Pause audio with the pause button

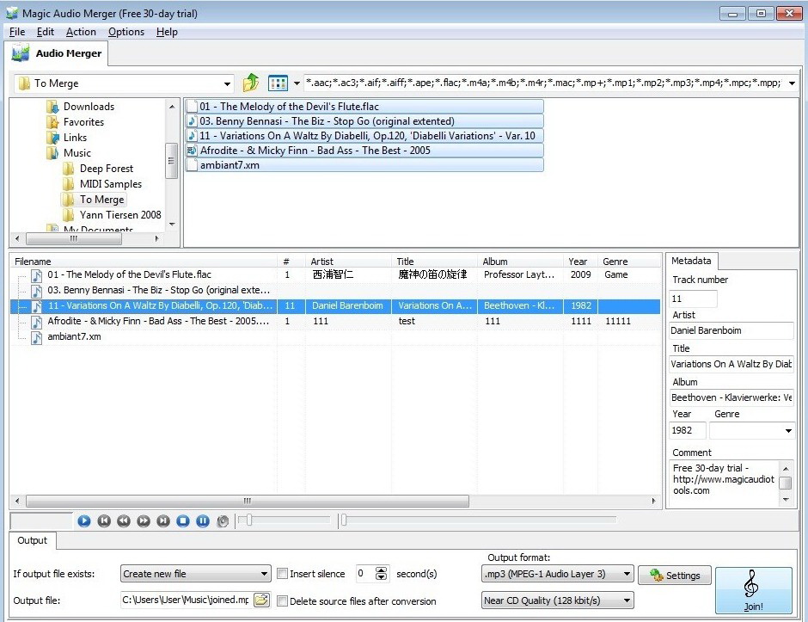pos(203,520)
